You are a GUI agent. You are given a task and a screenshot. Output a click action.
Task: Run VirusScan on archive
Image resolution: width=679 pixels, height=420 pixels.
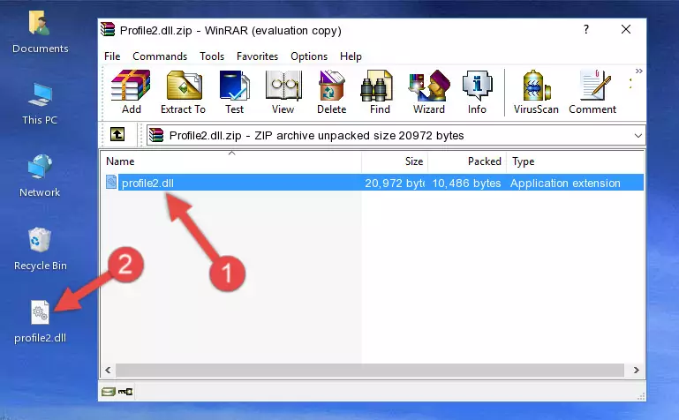536,92
